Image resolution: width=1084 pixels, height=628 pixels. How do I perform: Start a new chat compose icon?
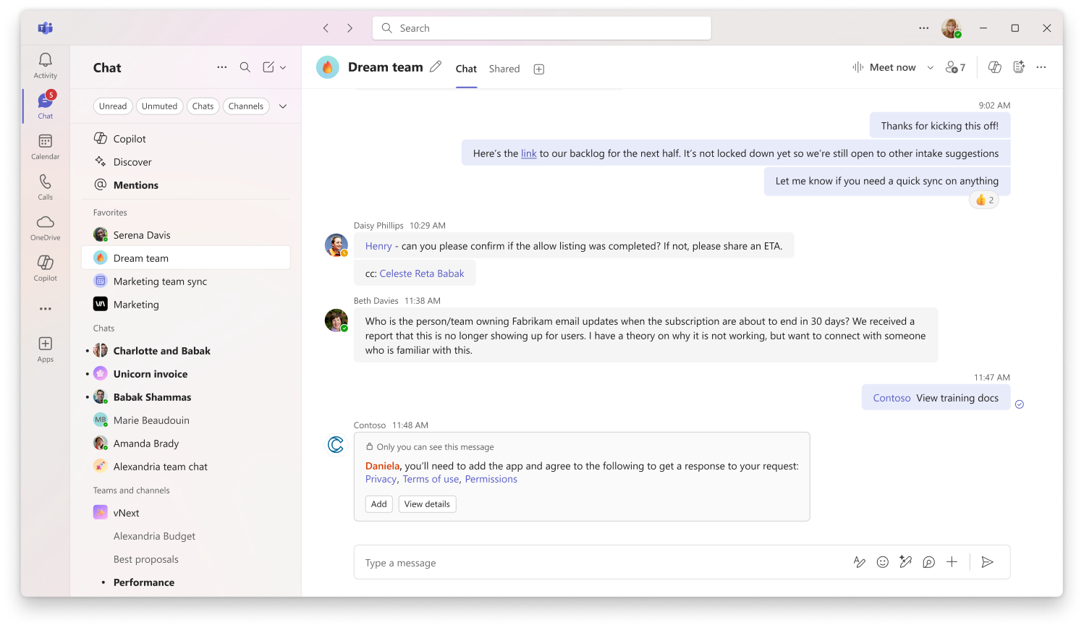[268, 67]
